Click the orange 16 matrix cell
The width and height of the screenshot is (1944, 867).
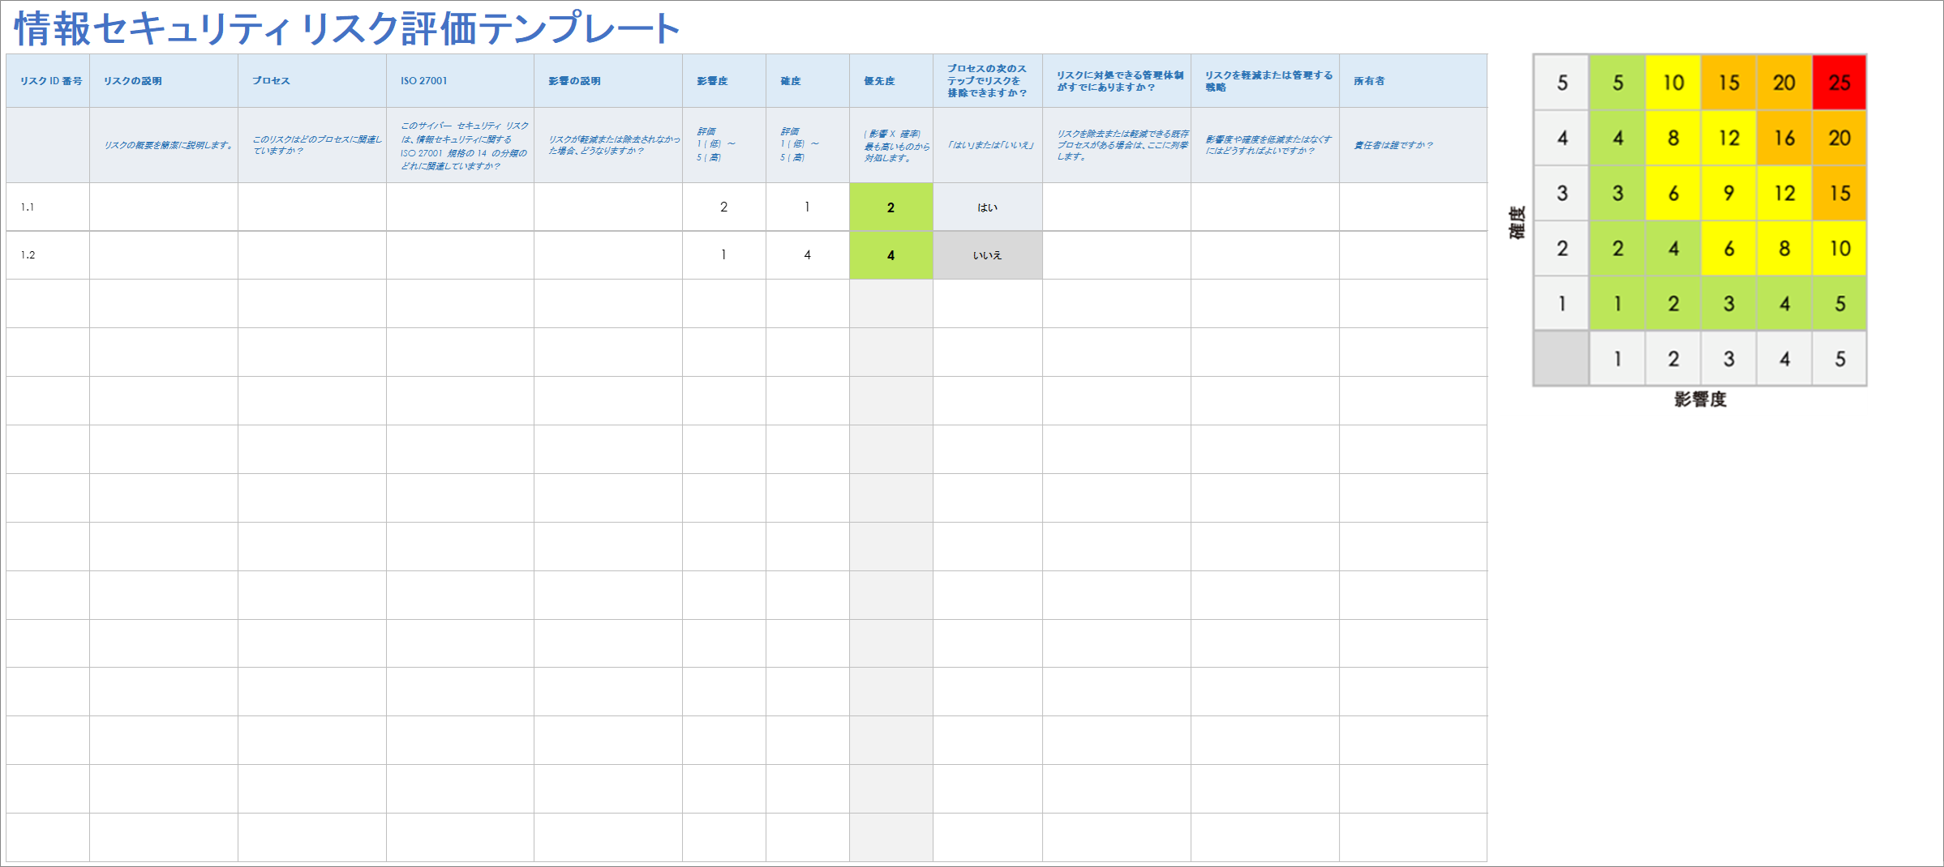tap(1784, 138)
